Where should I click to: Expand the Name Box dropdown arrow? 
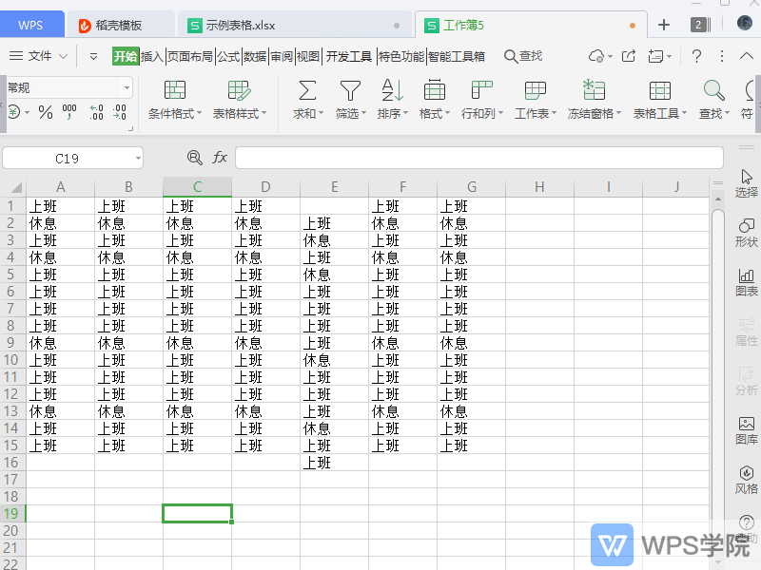[x=138, y=158]
